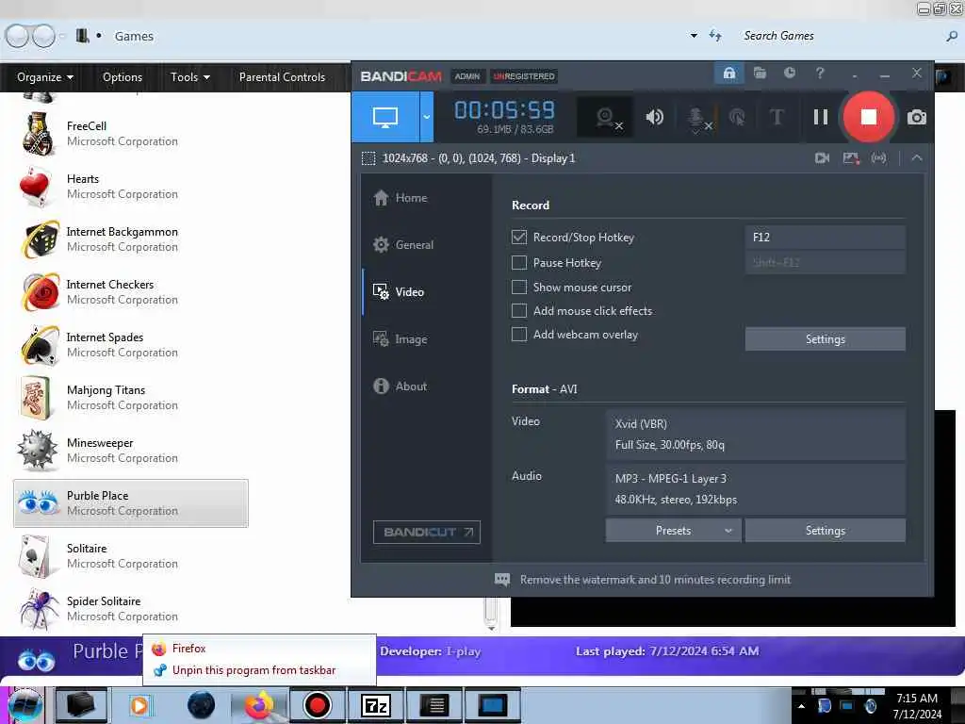The height and width of the screenshot is (724, 965).
Task: Click the broadcast signal icon on display bar
Action: [879, 158]
